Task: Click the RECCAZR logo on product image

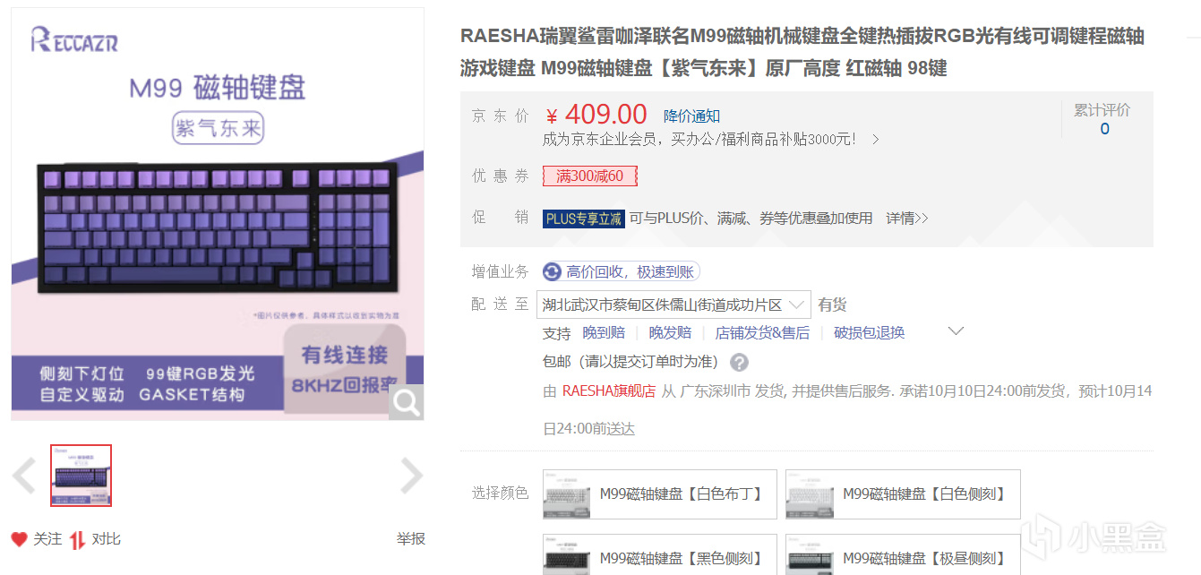Action: coord(74,39)
